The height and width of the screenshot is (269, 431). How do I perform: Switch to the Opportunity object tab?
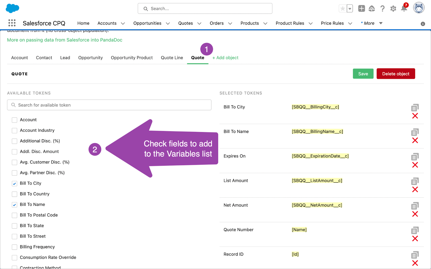[91, 58]
